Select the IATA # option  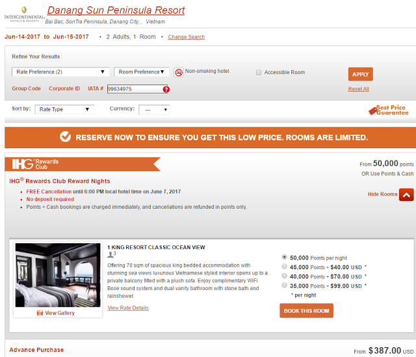[96, 88]
